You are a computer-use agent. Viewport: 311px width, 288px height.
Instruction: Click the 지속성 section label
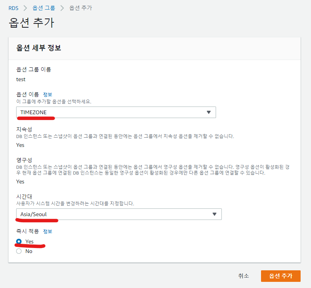[24, 129]
